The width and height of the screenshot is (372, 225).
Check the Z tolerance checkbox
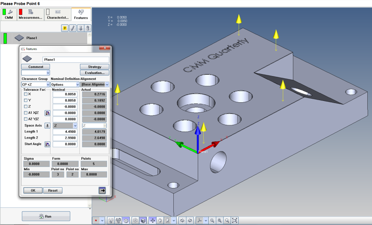pos(25,106)
